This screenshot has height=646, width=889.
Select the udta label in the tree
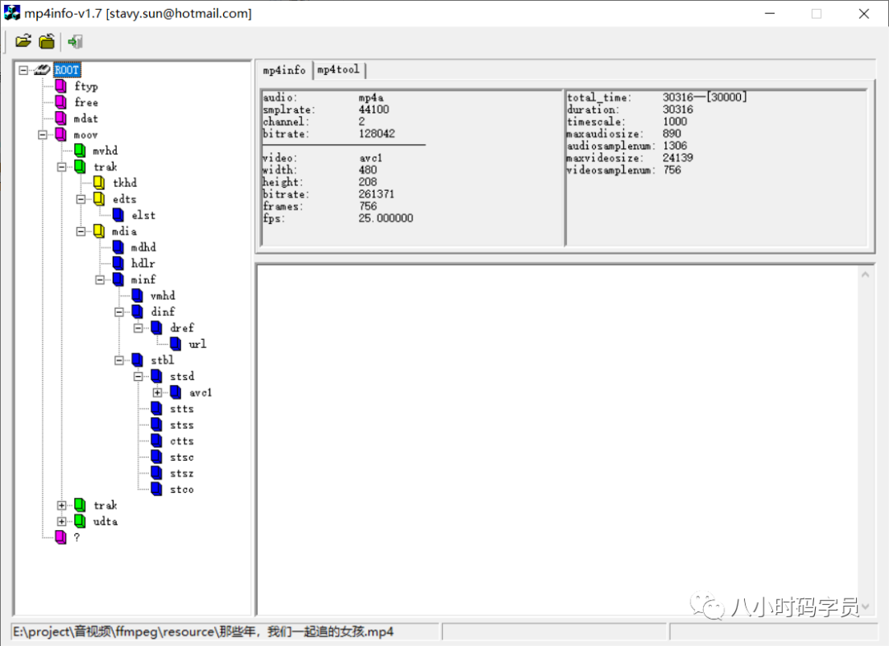click(105, 522)
